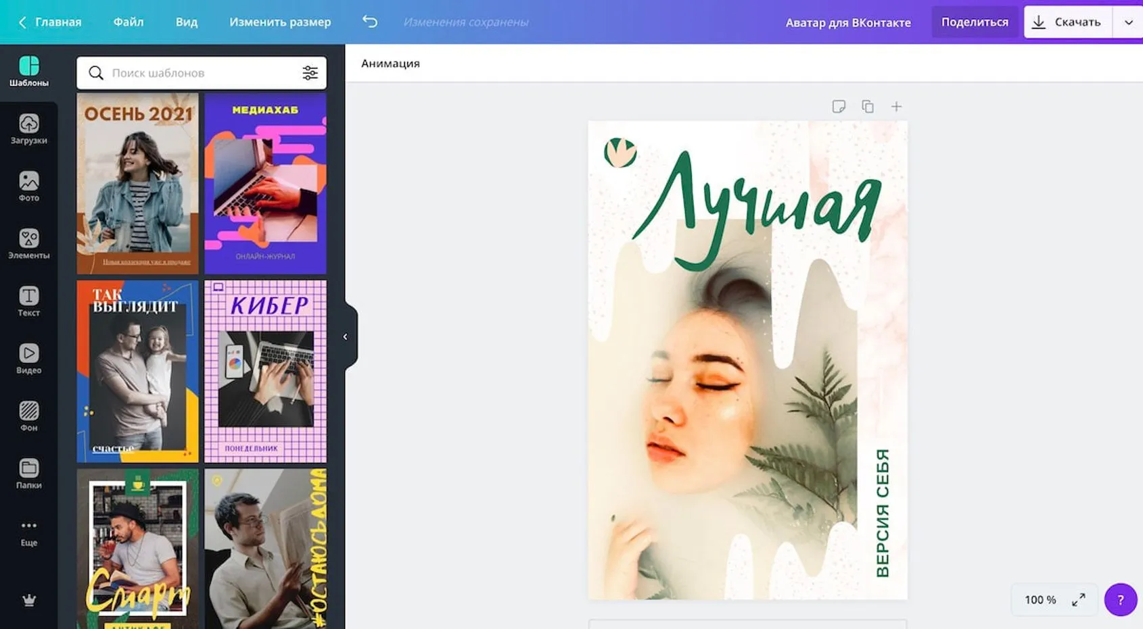Viewport: 1143px width, 629px height.
Task: Open zoom level 100 % menu
Action: (x=1040, y=600)
